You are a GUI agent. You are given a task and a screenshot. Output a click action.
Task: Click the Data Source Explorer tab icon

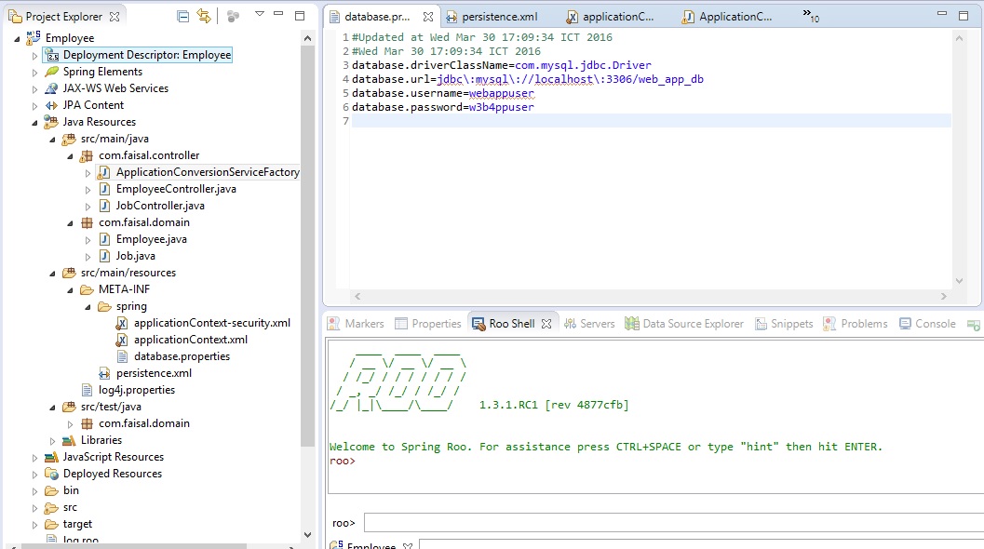click(x=632, y=323)
